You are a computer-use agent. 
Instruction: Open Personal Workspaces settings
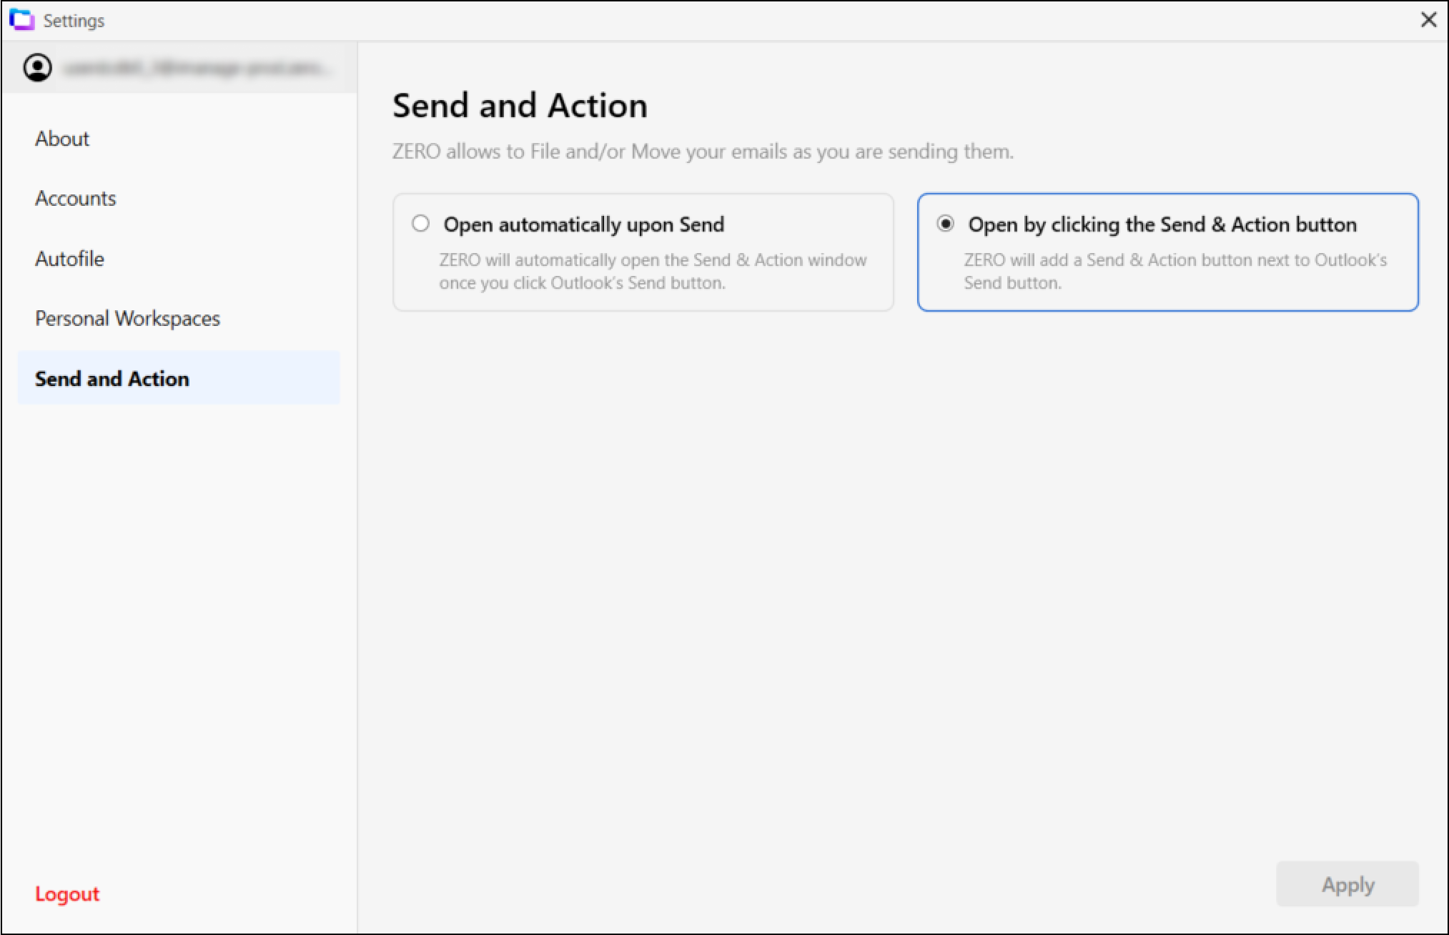coord(128,318)
